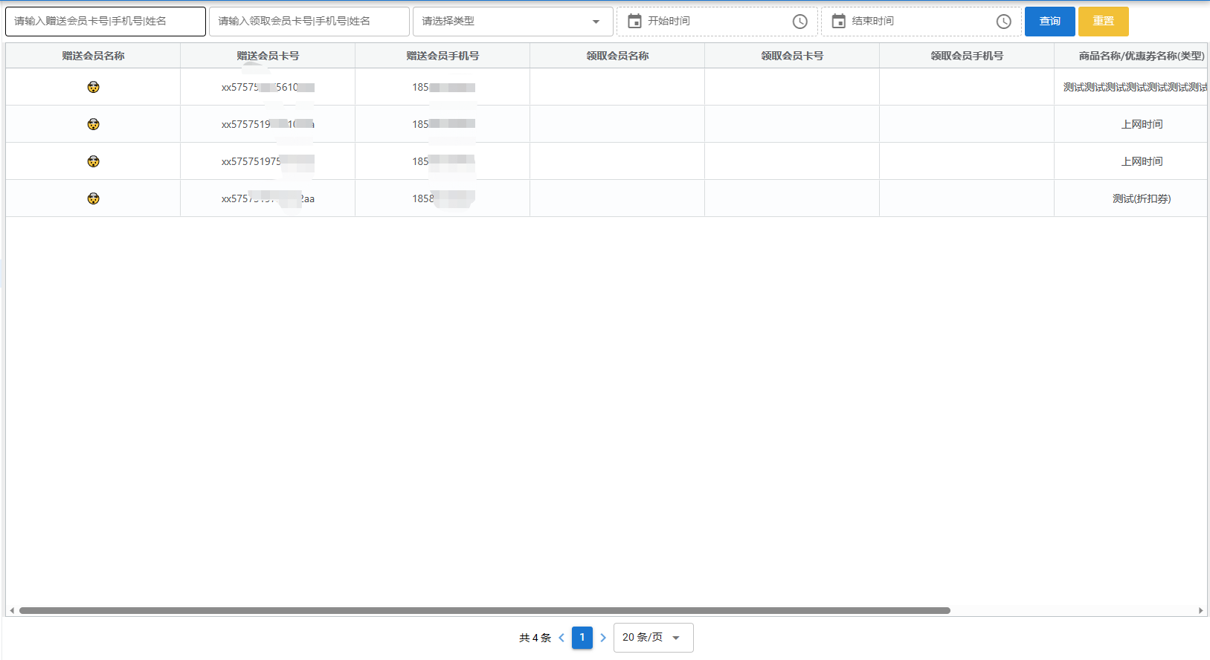The width and height of the screenshot is (1210, 660).
Task: Click the 赠送会员手机号 column header
Action: (443, 56)
